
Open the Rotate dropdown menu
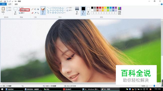coord(22,13)
